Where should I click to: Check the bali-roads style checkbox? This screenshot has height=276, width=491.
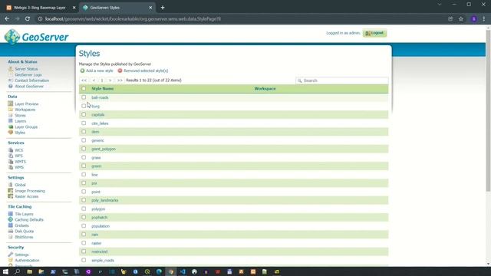[84, 97]
